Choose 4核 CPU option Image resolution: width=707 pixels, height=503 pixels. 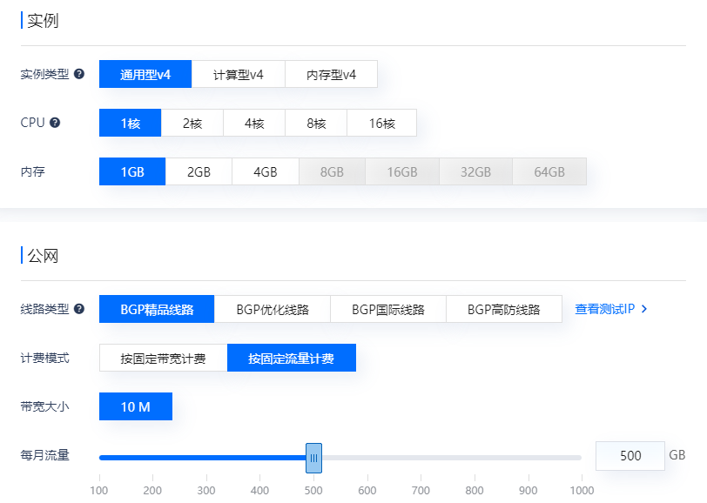point(254,123)
